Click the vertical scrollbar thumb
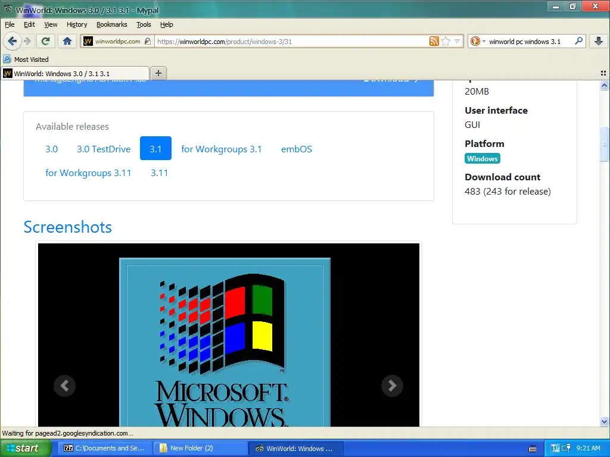Screen dimensions: 610x457 [x=604, y=144]
